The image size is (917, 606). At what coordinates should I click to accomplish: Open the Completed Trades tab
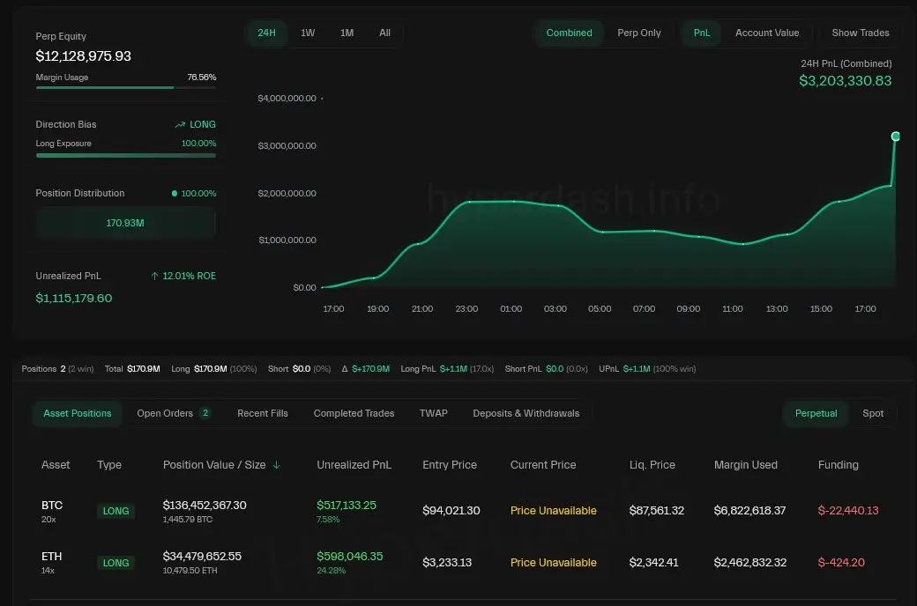point(354,414)
